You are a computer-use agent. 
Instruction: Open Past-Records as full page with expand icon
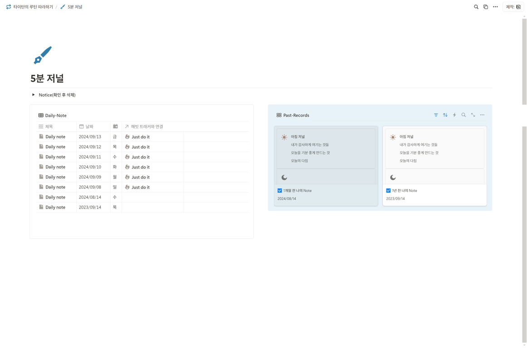(473, 115)
